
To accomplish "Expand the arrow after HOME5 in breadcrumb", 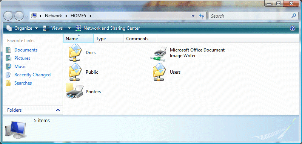I will pos(91,16).
